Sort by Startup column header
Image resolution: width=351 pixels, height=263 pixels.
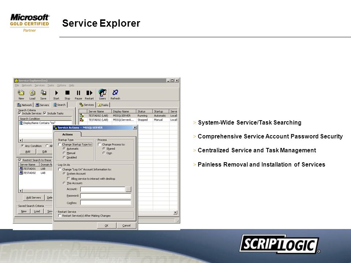click(x=161, y=111)
